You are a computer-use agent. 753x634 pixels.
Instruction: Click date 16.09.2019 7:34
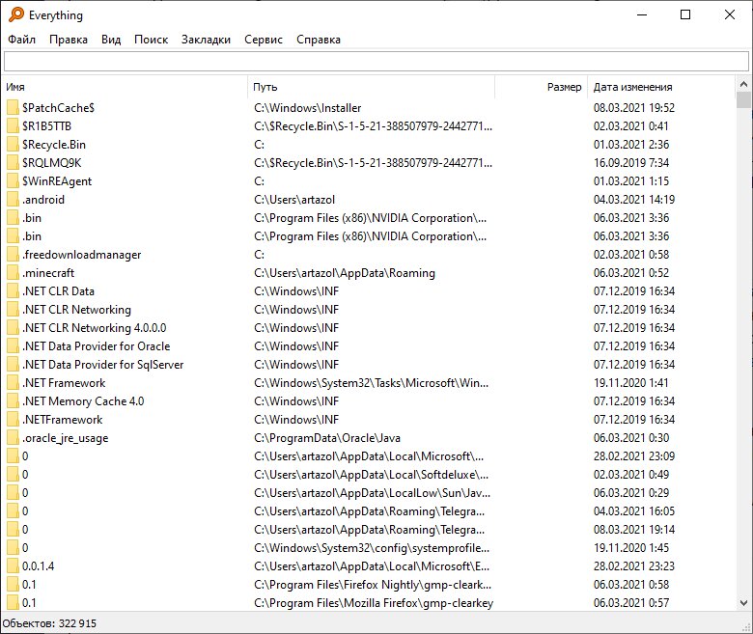631,163
